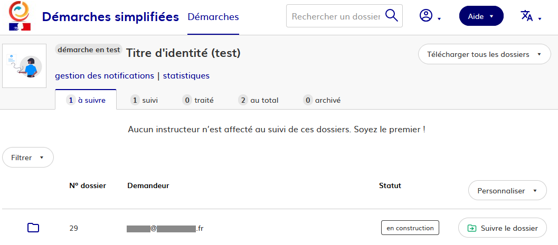Image resolution: width=558 pixels, height=245 pixels.
Task: Open the statistiques link
Action: pyautogui.click(x=186, y=76)
